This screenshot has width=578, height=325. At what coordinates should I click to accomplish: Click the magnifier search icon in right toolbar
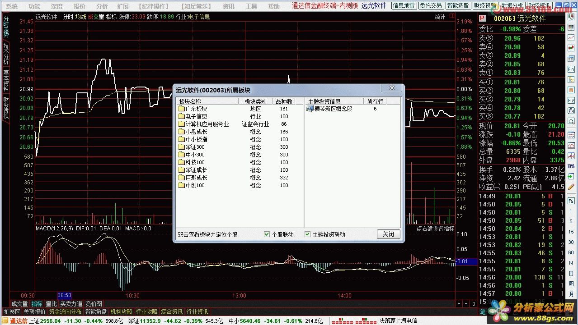tap(570, 121)
